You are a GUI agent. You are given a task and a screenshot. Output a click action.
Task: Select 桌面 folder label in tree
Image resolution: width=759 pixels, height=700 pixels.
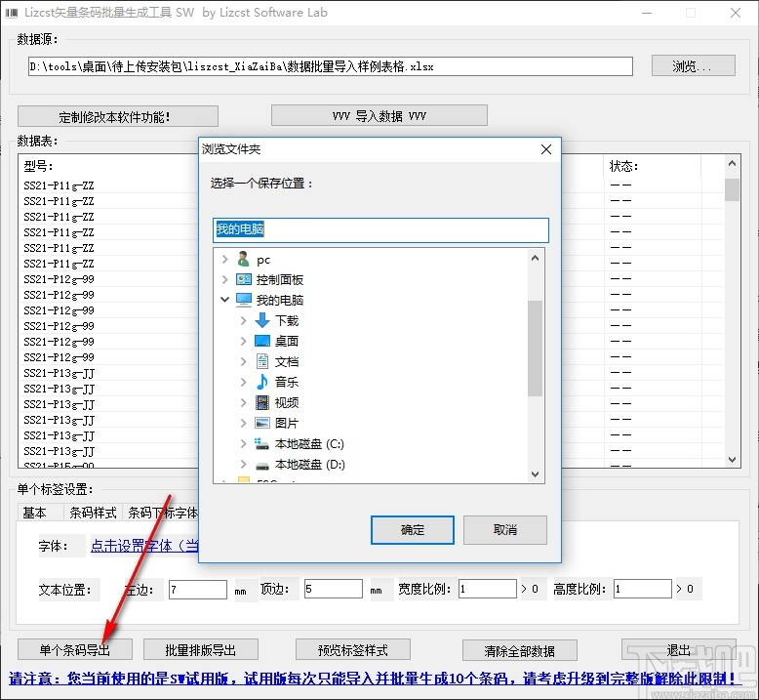click(x=287, y=341)
